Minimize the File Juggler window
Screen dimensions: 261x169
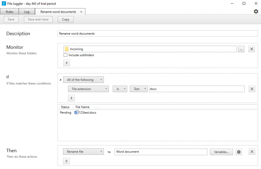pos(232,3)
